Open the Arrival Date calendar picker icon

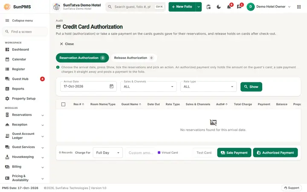(x=111, y=86)
